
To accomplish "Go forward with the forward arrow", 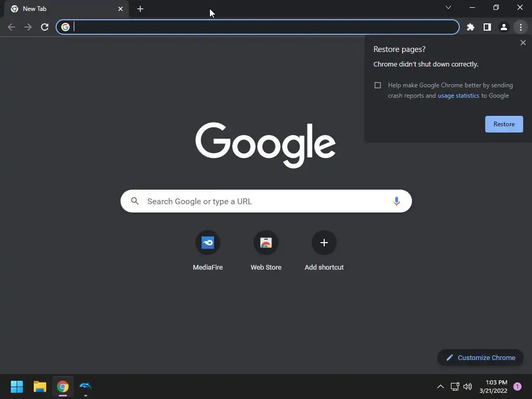I will [x=28, y=27].
